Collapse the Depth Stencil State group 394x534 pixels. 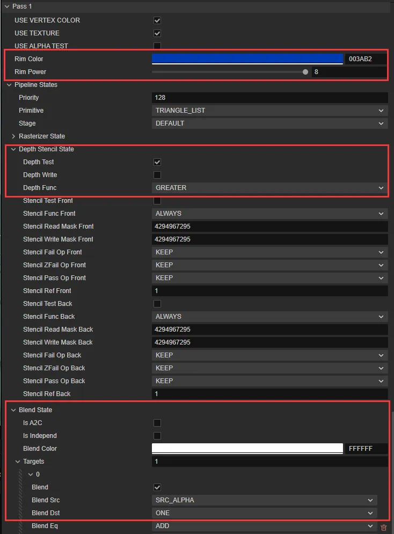[x=13, y=149]
